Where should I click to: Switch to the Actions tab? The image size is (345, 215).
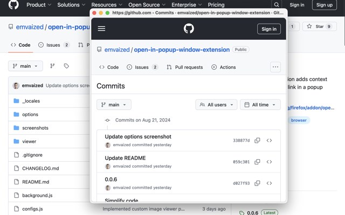click(x=224, y=67)
